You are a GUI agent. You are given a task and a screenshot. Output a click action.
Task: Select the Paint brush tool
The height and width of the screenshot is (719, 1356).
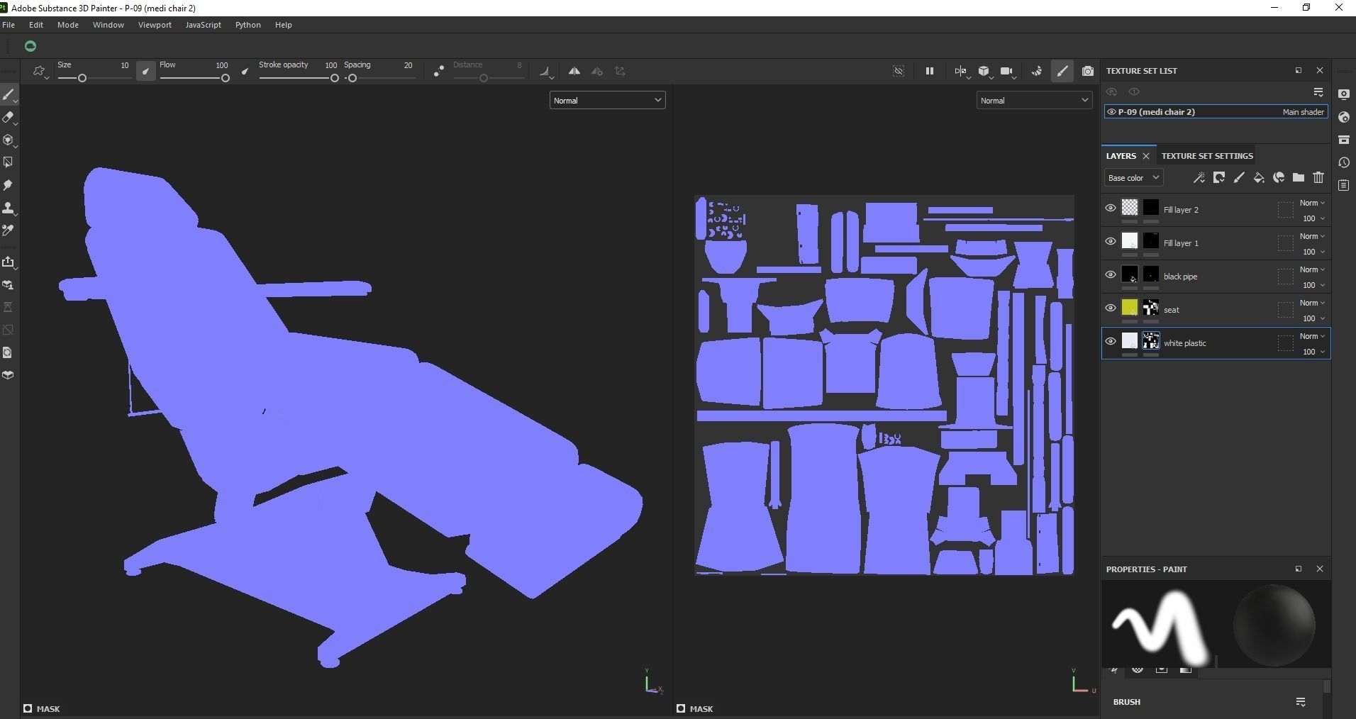(x=9, y=94)
